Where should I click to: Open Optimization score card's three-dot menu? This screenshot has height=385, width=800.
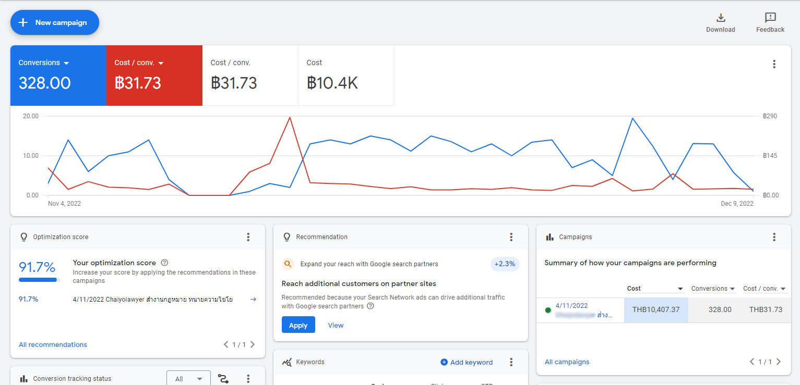coord(248,237)
